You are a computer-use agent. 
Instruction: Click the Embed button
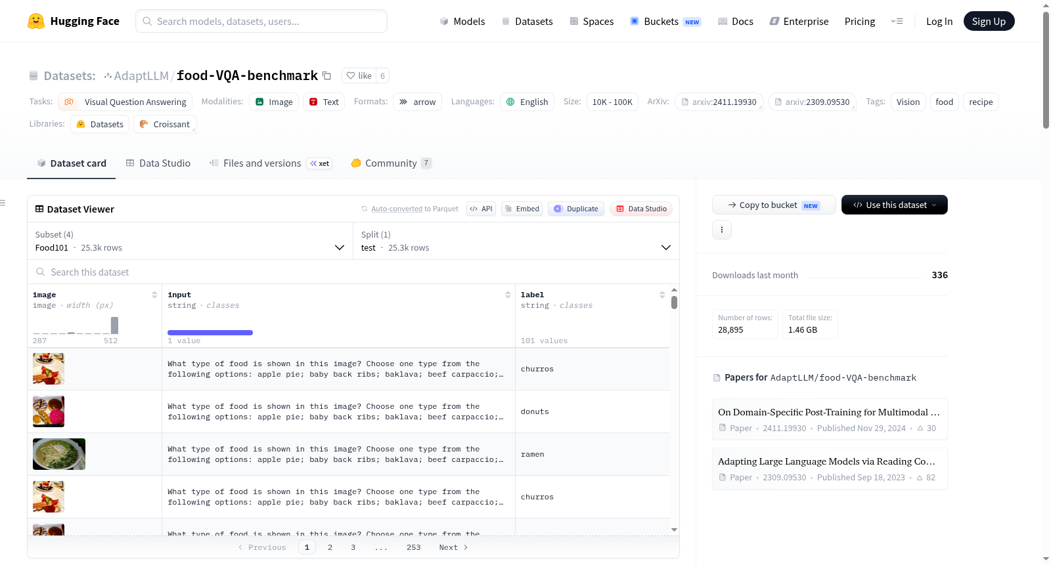[522, 209]
